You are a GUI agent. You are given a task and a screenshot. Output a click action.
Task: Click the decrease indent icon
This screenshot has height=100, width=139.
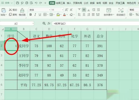[x=94, y=10]
